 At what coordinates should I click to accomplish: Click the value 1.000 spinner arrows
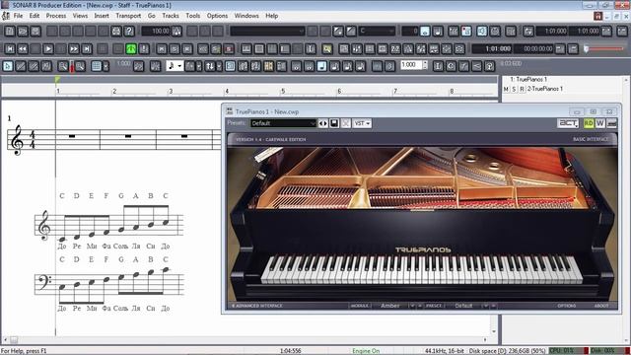425,65
